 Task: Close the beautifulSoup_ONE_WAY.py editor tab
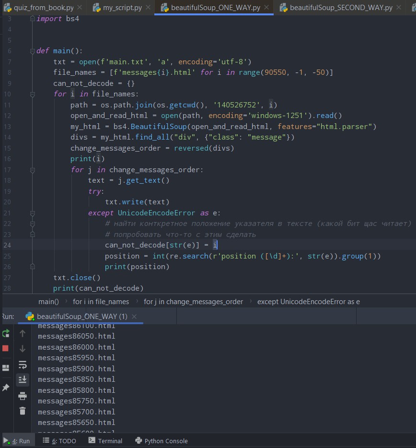[266, 7]
